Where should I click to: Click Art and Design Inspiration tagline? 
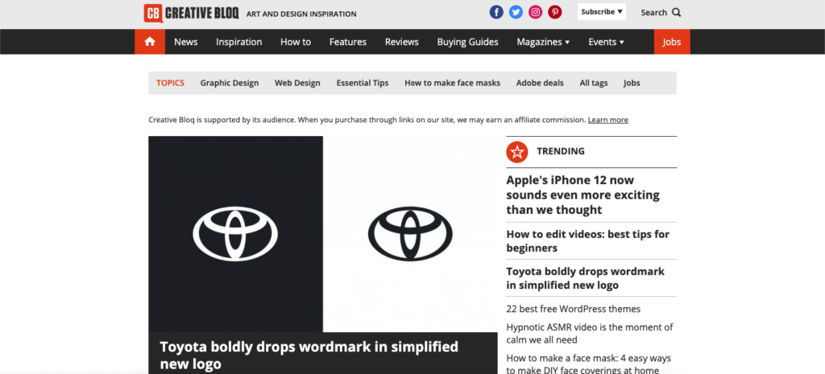pyautogui.click(x=301, y=14)
